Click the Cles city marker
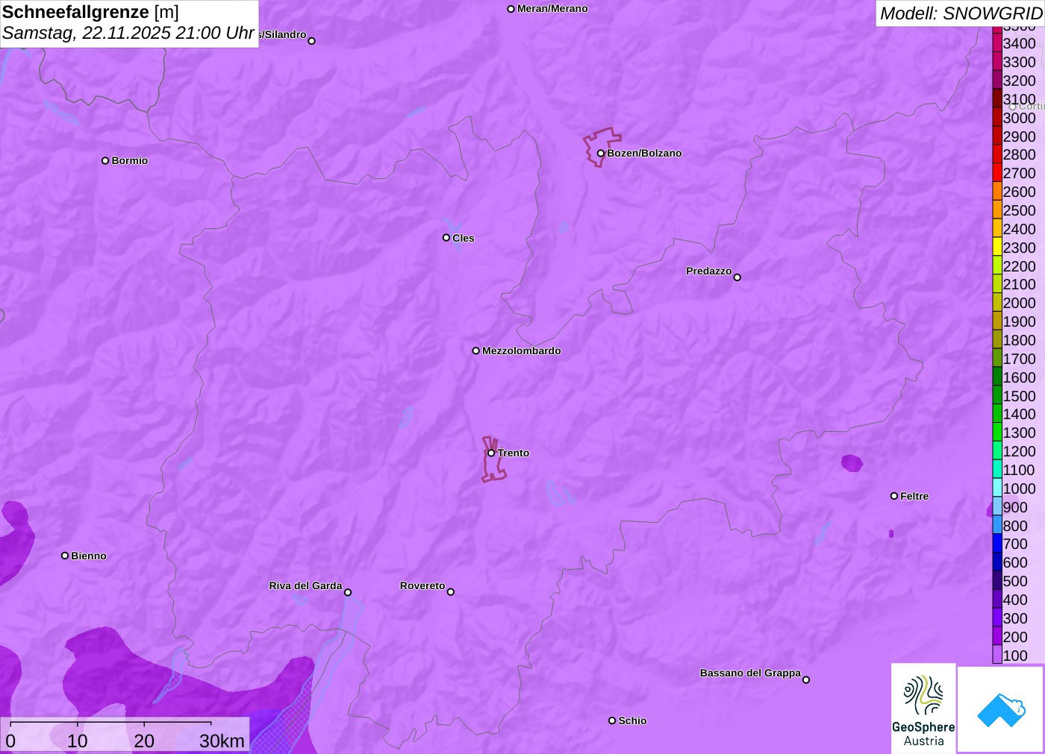1045x754 pixels. [x=446, y=238]
